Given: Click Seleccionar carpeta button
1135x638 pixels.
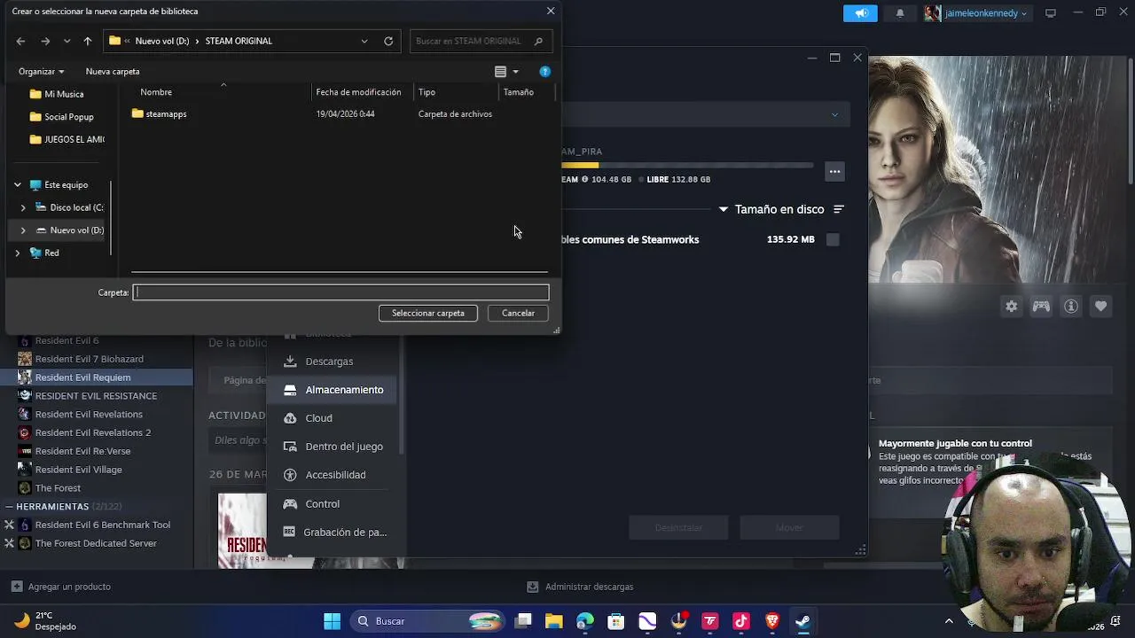Looking at the screenshot, I should pos(428,313).
